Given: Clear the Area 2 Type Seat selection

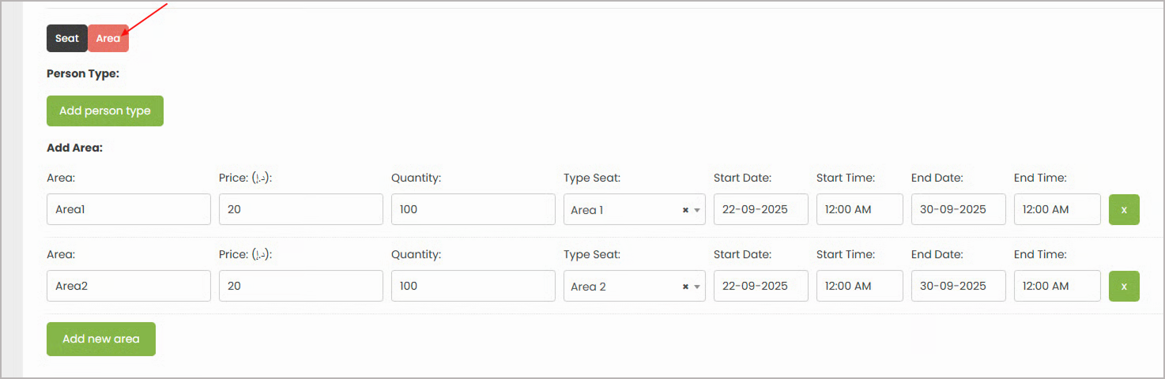Looking at the screenshot, I should click(x=685, y=287).
